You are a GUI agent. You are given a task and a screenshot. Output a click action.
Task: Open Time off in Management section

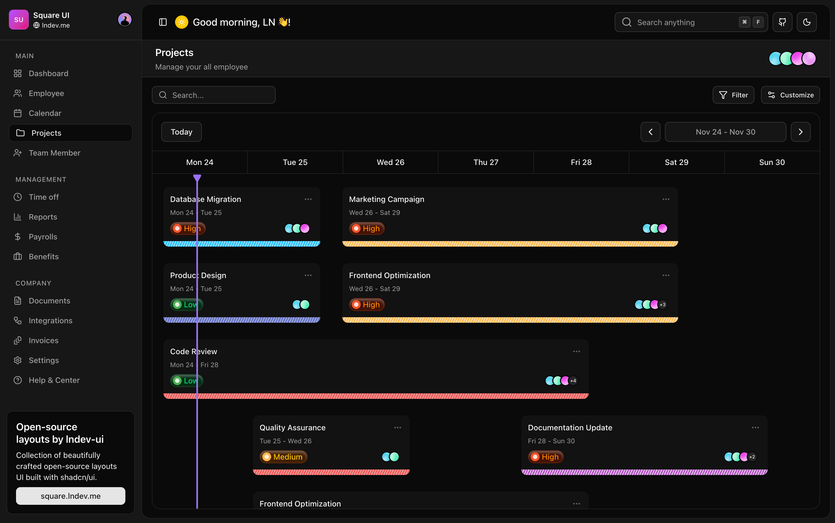click(x=44, y=197)
